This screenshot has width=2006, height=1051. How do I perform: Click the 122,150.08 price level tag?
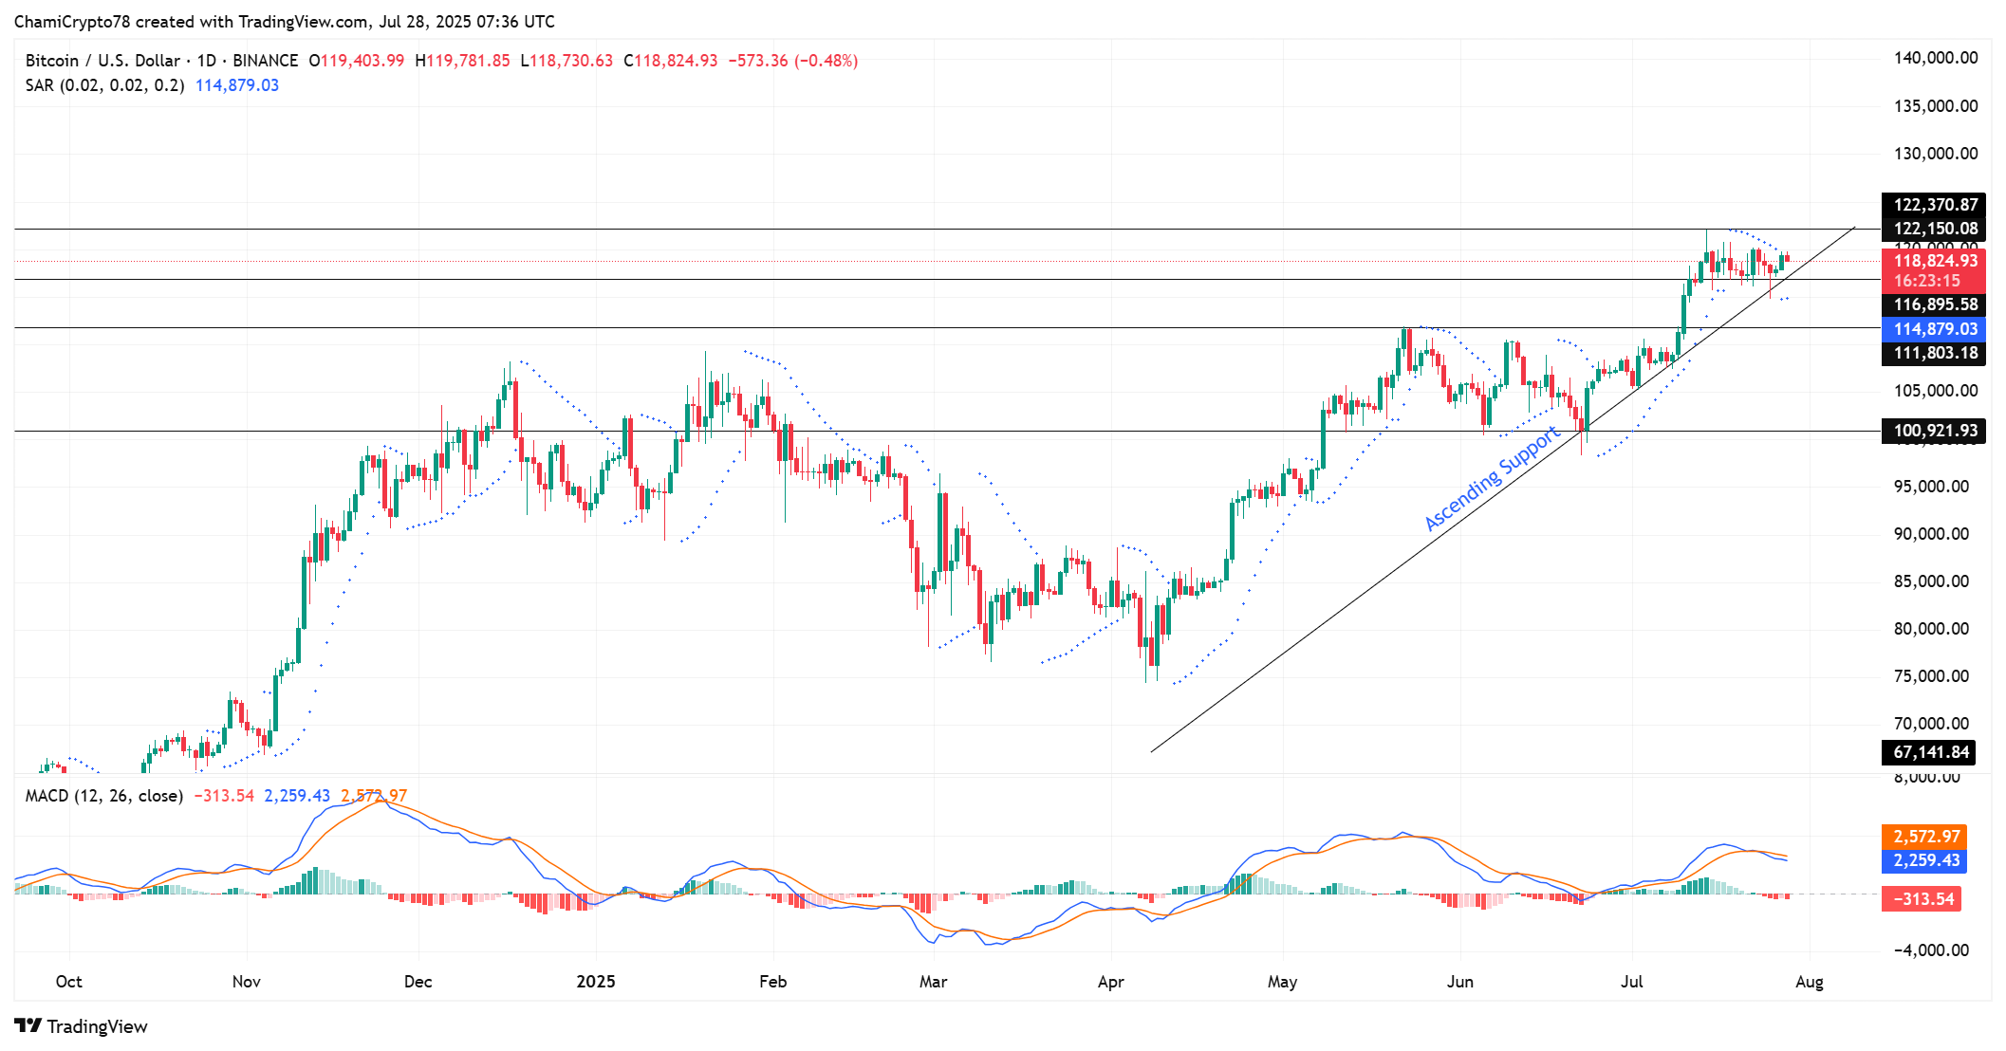(x=1934, y=229)
